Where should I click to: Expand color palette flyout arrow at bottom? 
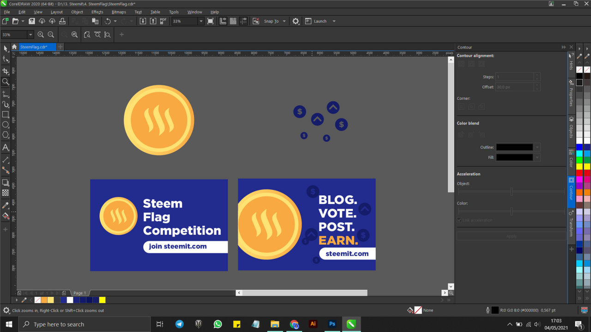click(17, 300)
